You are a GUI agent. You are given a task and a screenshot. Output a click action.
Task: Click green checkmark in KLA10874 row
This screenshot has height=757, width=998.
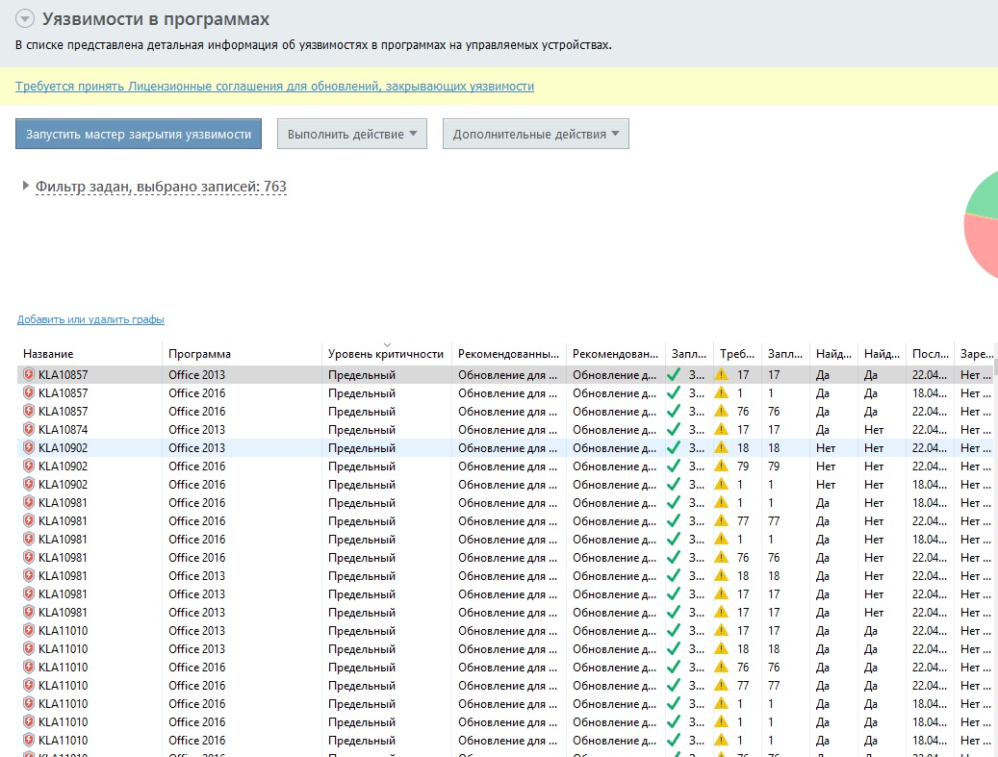point(674,429)
